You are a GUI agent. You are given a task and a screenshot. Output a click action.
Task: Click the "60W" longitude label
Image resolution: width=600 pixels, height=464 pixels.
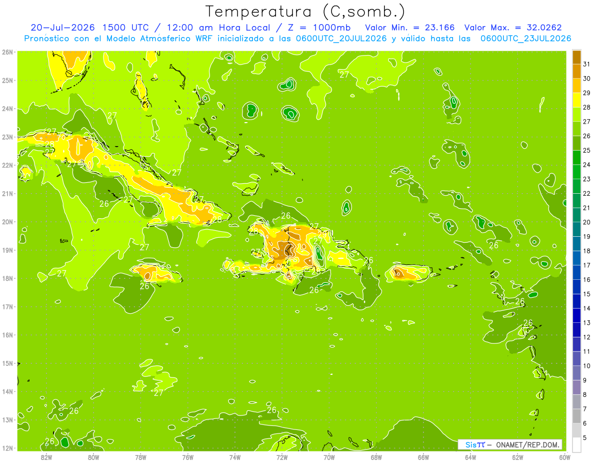click(565, 457)
